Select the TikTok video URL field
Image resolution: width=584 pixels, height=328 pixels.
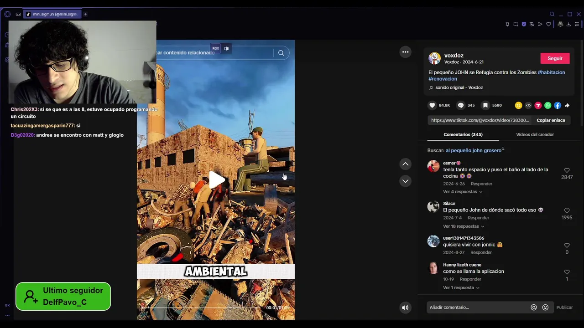[480, 120]
